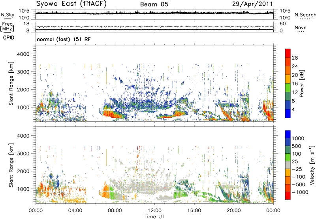Screen dimensions: 316x219
Task: Click the dotted Nave line in frequency panel
Action: click(154, 27)
